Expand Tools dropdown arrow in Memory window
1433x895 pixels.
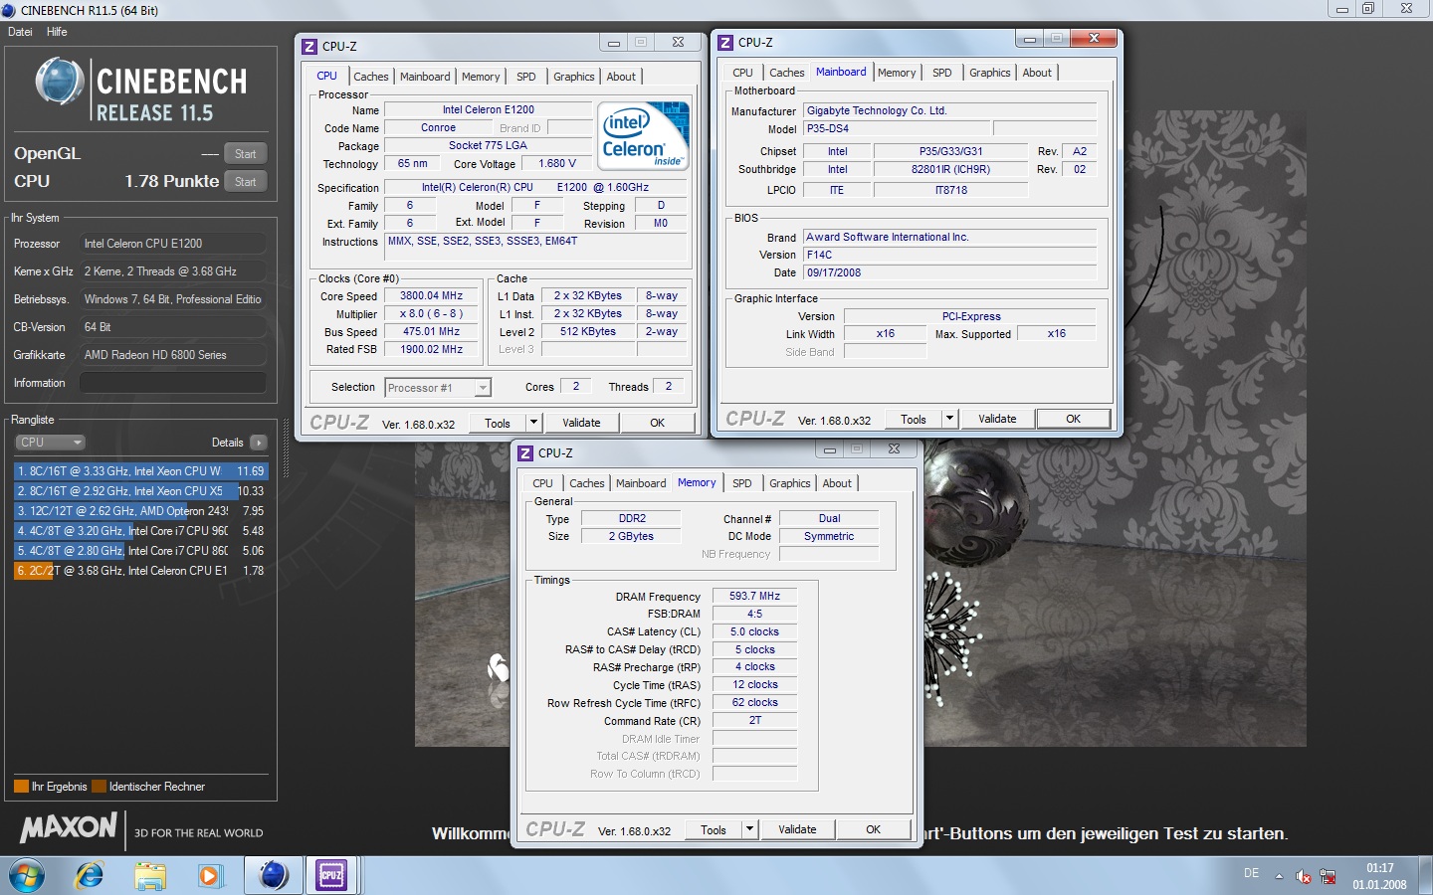pyautogui.click(x=749, y=829)
